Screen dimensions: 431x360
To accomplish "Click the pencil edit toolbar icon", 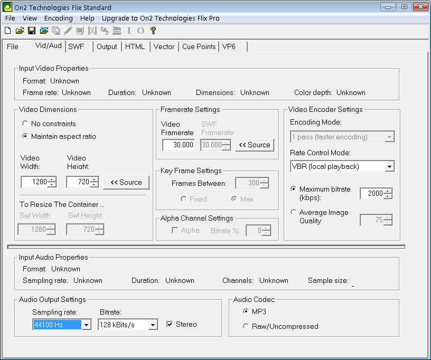I will pyautogui.click(x=68, y=31).
